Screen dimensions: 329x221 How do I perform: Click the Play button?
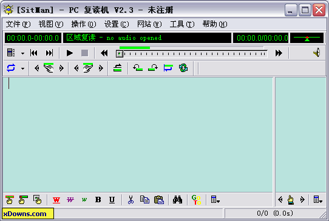(69, 53)
